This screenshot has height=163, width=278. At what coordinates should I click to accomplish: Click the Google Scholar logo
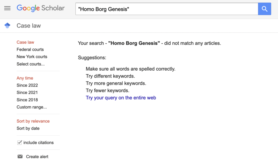40,8
